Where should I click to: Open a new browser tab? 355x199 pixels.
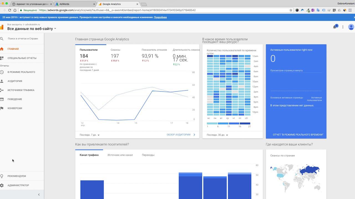[x=144, y=4]
